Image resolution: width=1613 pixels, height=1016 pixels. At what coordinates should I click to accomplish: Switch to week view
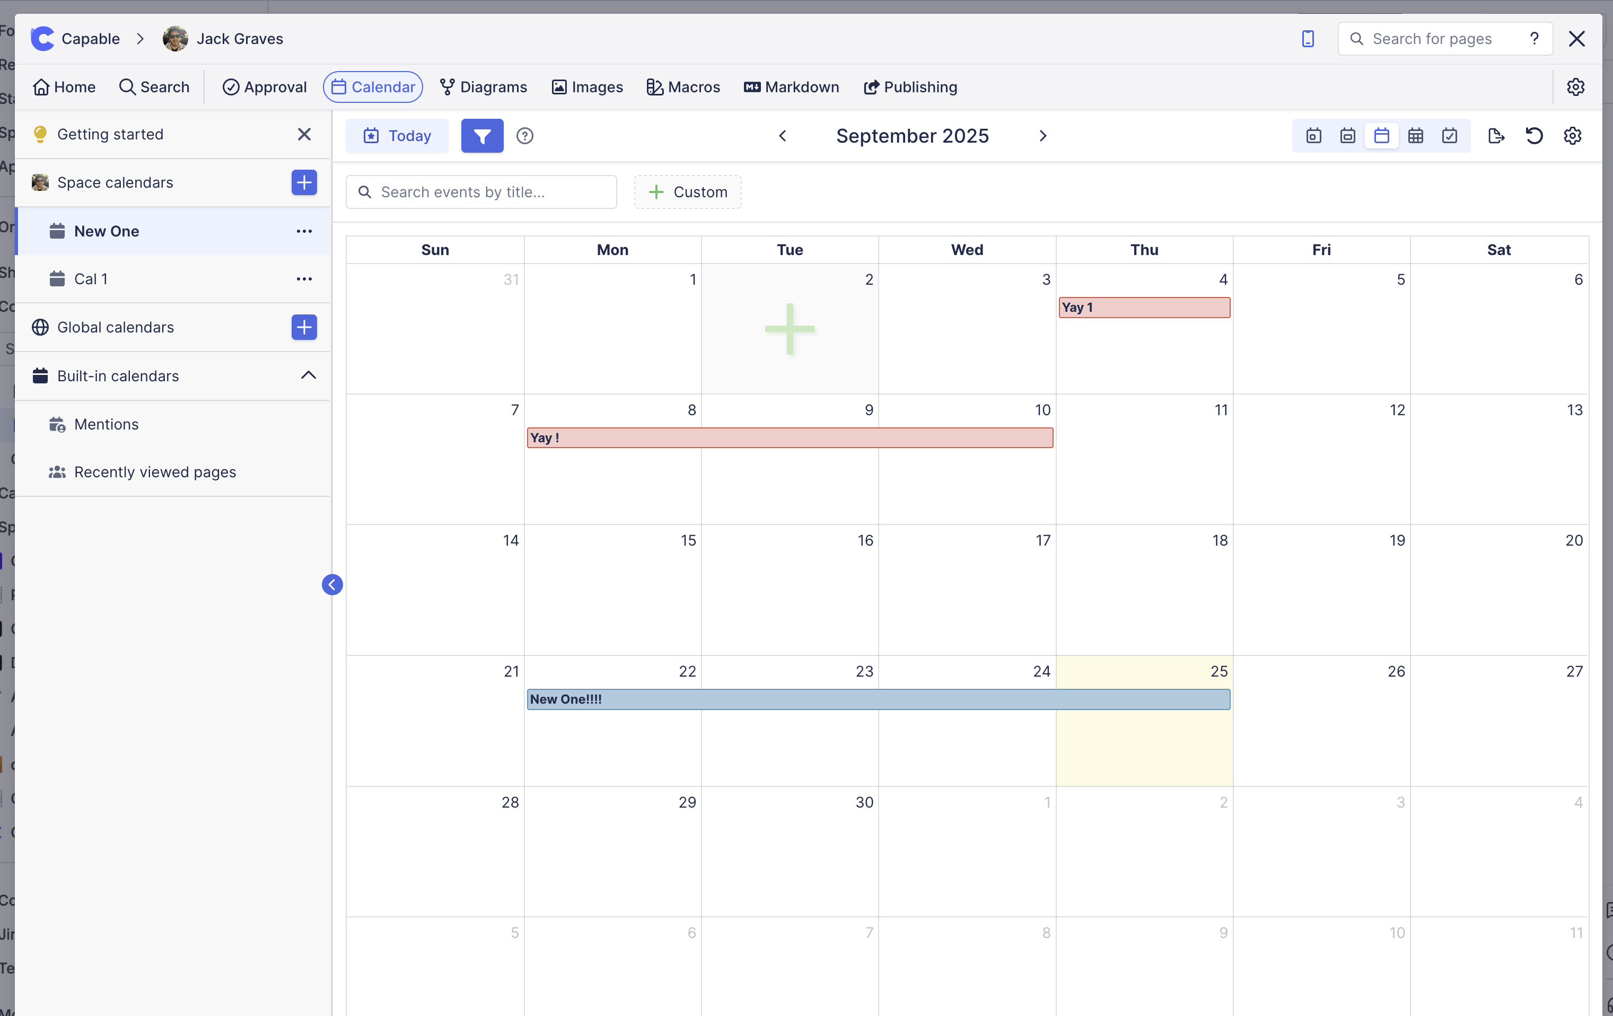pos(1348,136)
